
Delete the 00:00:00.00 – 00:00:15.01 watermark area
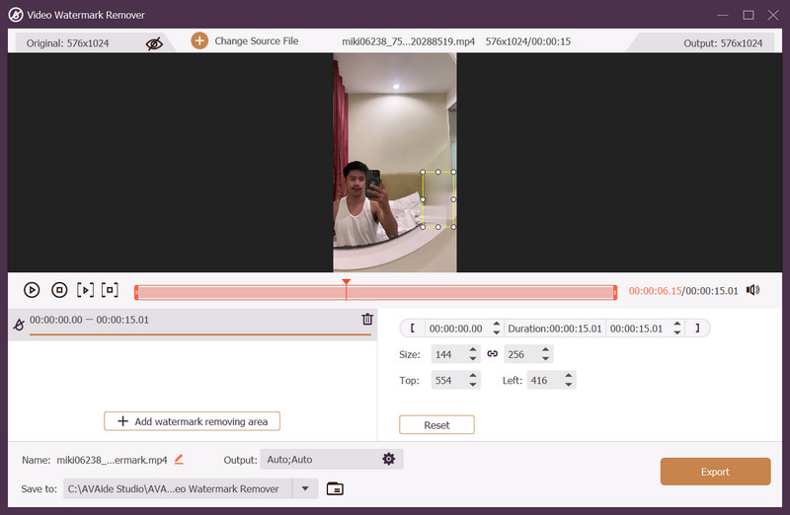(367, 320)
